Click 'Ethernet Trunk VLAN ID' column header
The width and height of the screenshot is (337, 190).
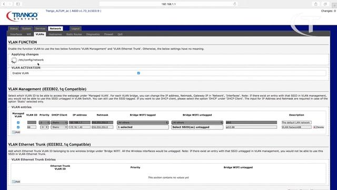coord(60,167)
